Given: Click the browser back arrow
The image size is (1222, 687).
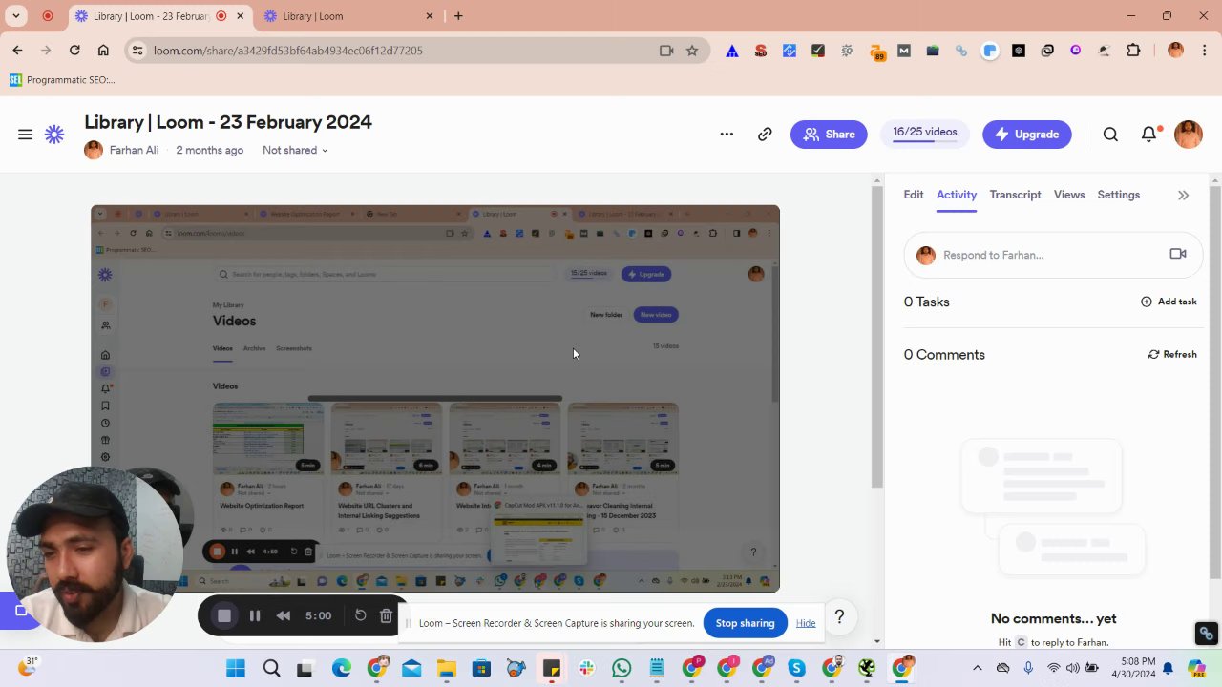Looking at the screenshot, I should [17, 51].
